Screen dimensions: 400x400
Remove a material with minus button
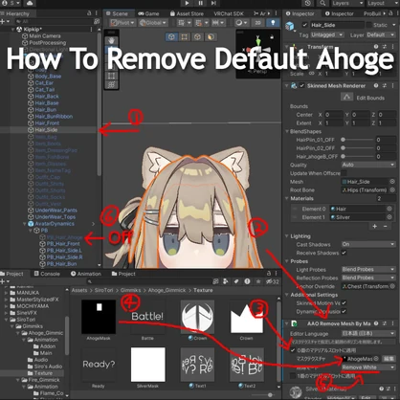pos(386,226)
